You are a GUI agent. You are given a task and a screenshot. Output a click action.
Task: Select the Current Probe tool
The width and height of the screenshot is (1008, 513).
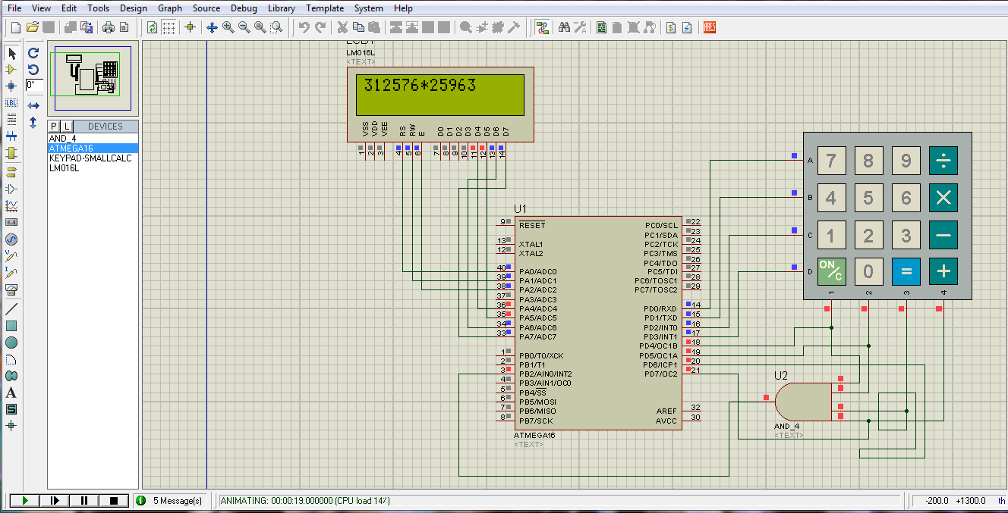pyautogui.click(x=11, y=273)
